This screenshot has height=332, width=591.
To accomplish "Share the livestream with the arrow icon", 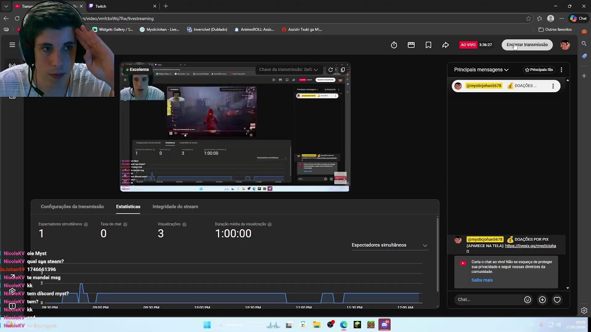I will tap(446, 45).
